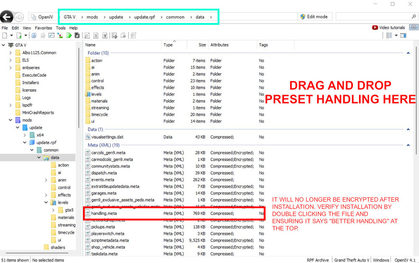Screen dimensions: 419x263
Task: Enable Edit mode
Action: click(x=315, y=17)
